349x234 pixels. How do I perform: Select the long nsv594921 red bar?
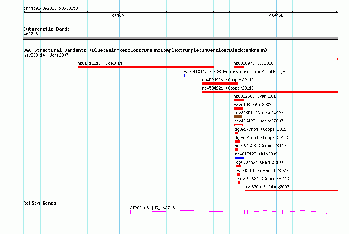pos(270,92)
